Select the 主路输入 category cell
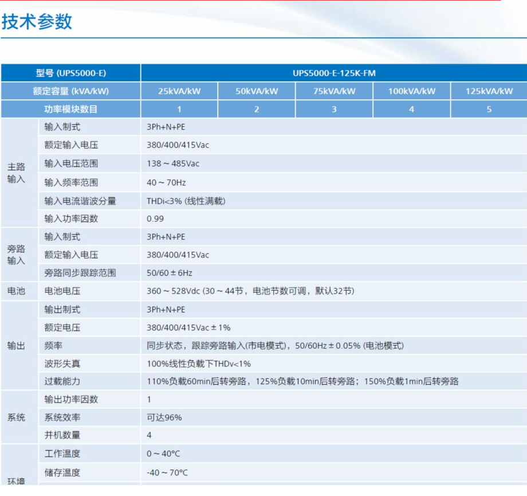 (19, 173)
